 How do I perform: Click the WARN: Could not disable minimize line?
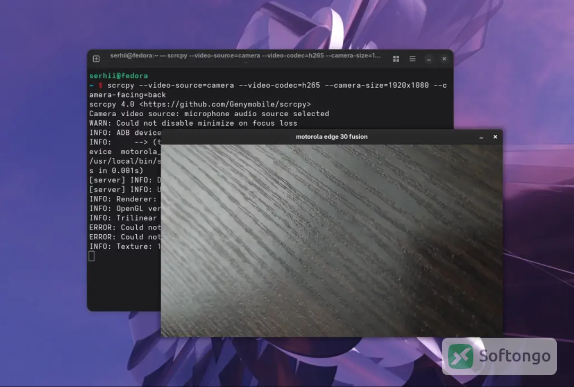193,123
